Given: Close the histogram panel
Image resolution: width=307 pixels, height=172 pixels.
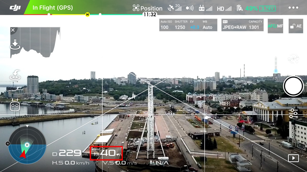Looking at the screenshot, I should pyautogui.click(x=13, y=30).
